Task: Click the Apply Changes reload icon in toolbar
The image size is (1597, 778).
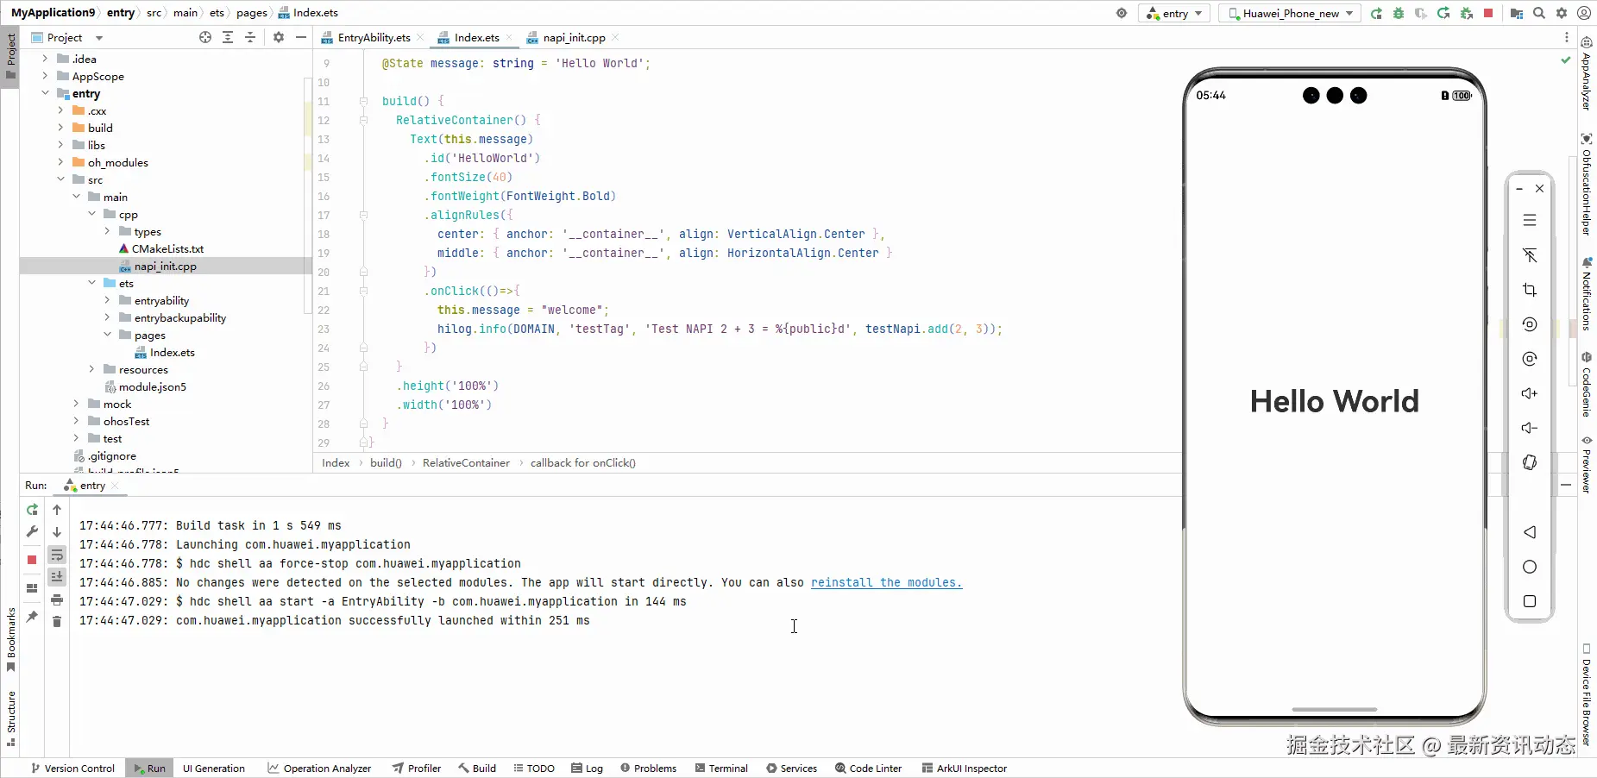Action: click(x=1443, y=13)
